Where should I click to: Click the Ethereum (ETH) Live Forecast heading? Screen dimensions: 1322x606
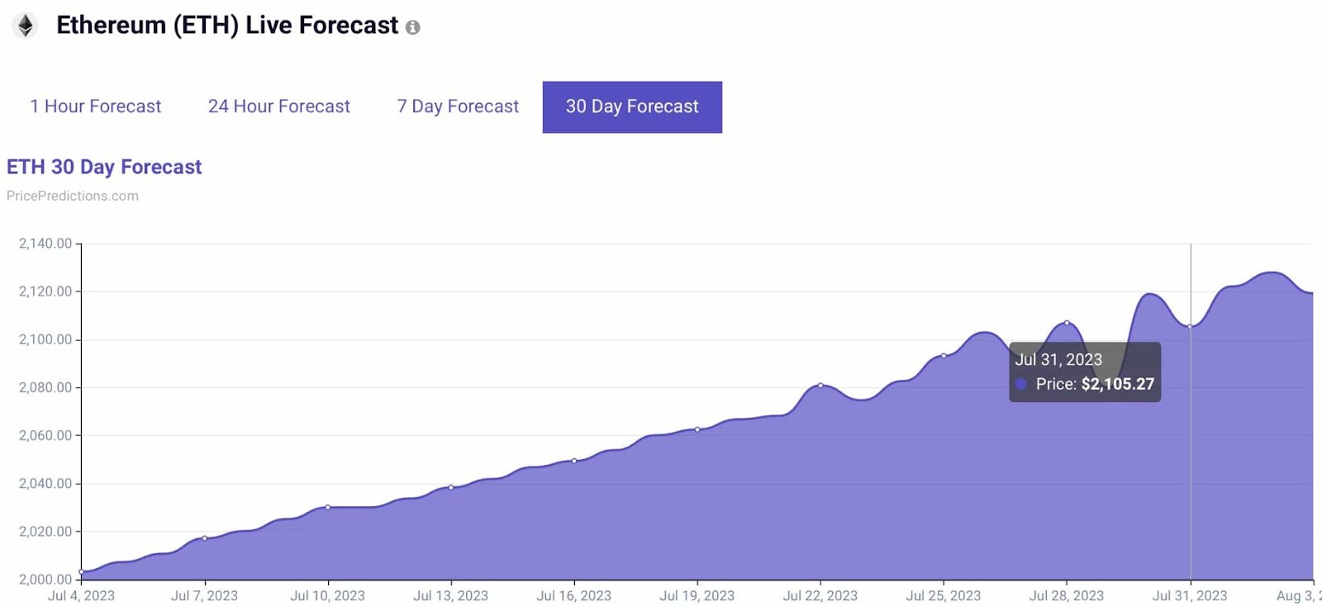[x=227, y=26]
